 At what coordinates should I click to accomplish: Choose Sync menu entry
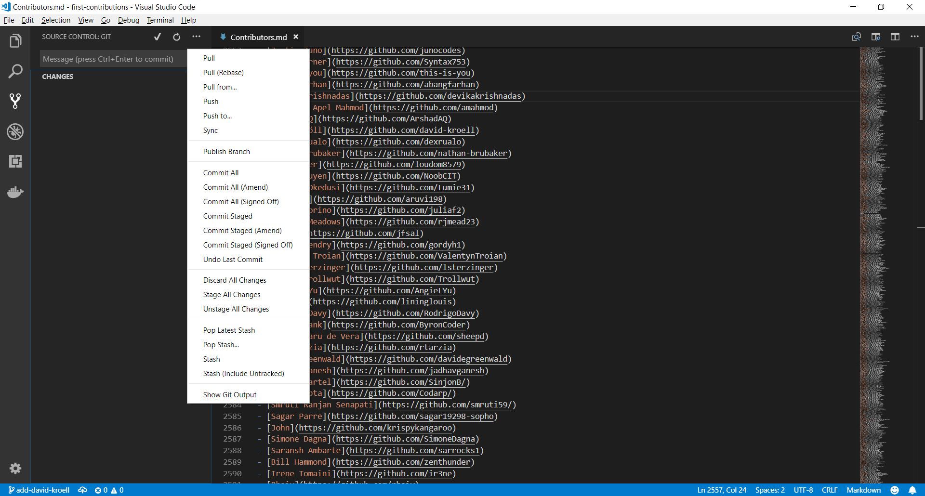[248, 131]
